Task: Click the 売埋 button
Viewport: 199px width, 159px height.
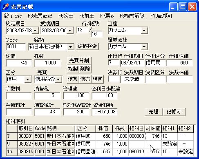Action: pyautogui.click(x=153, y=112)
